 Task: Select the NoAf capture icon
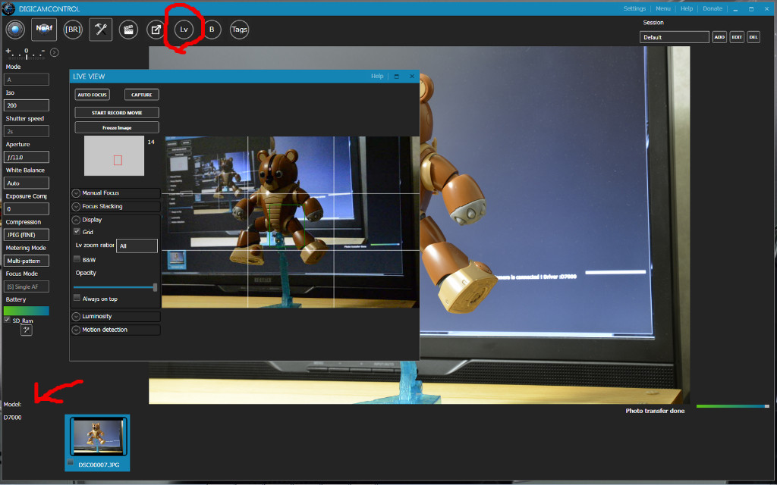[x=43, y=29]
